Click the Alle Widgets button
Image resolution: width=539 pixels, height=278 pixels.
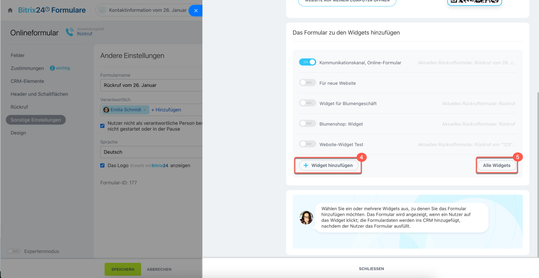[x=496, y=166]
